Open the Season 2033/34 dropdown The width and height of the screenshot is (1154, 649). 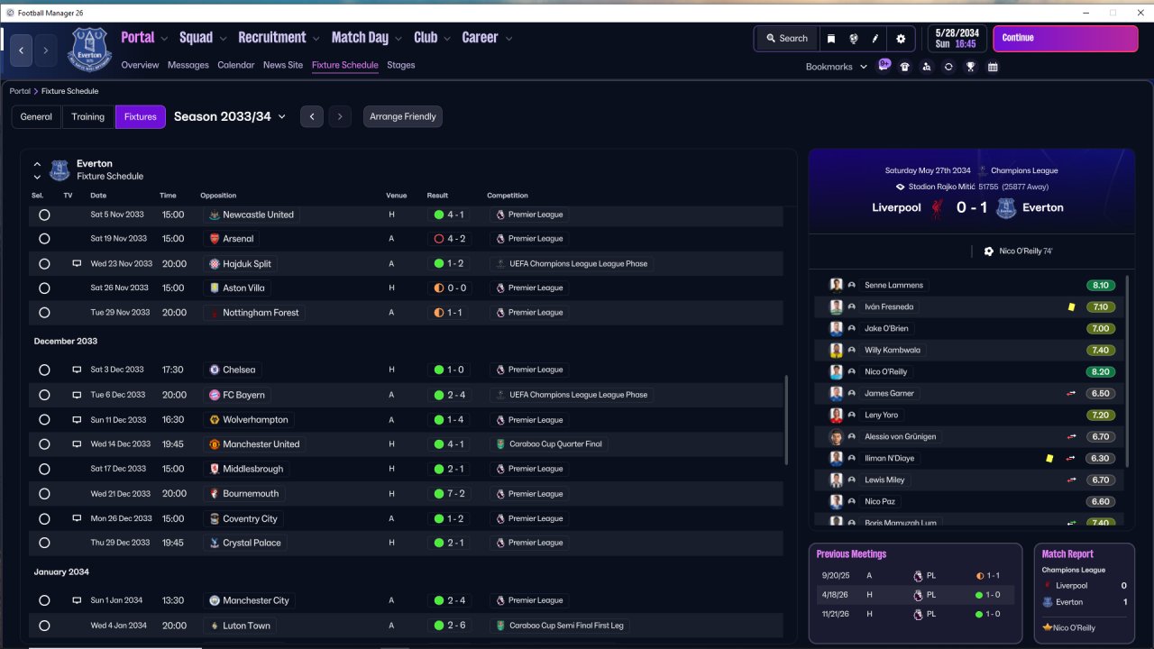click(x=230, y=116)
